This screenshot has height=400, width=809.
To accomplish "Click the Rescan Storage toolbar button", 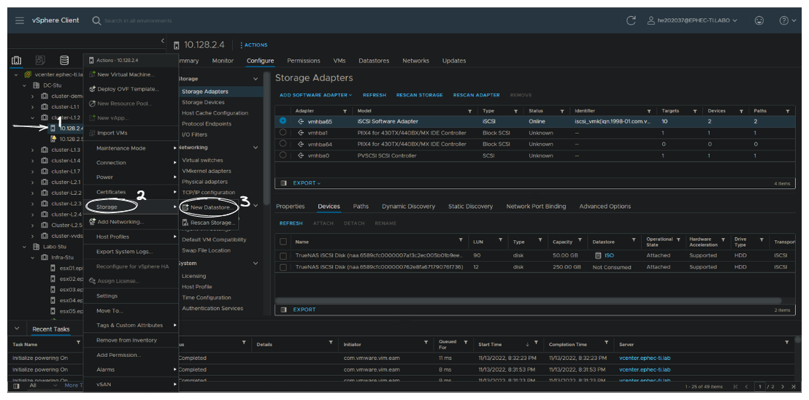I will pos(419,95).
